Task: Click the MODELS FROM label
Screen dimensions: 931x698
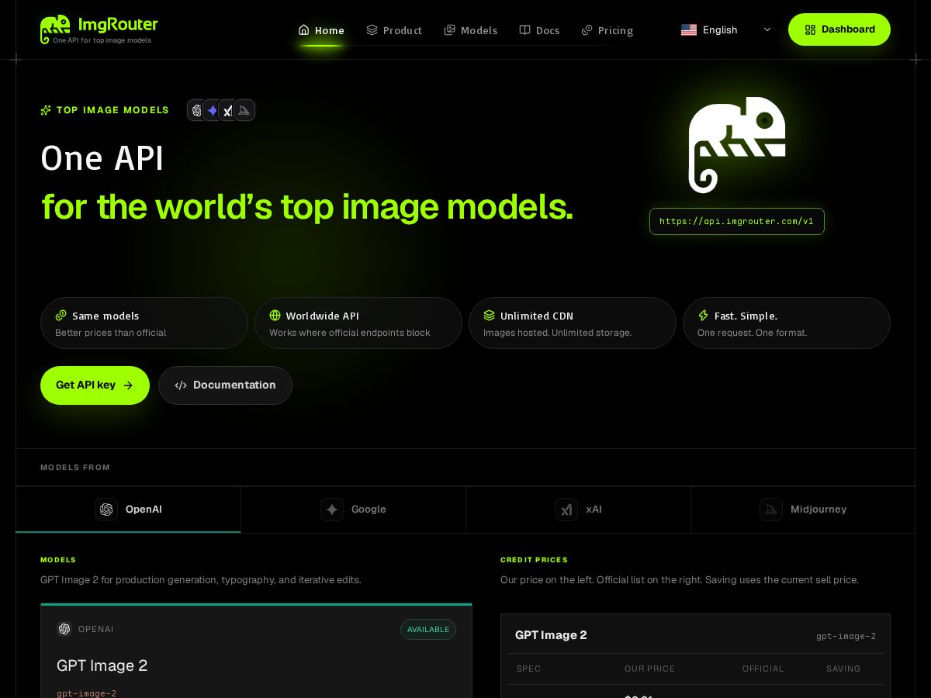Action: (x=75, y=468)
